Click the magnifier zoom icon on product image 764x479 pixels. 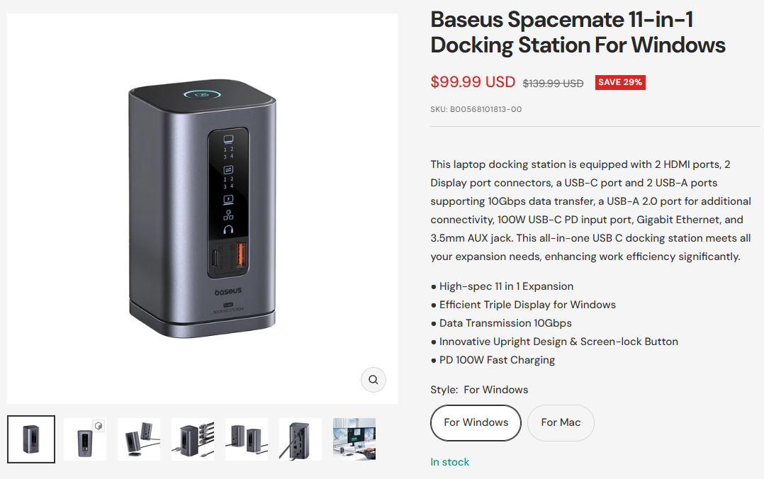373,380
